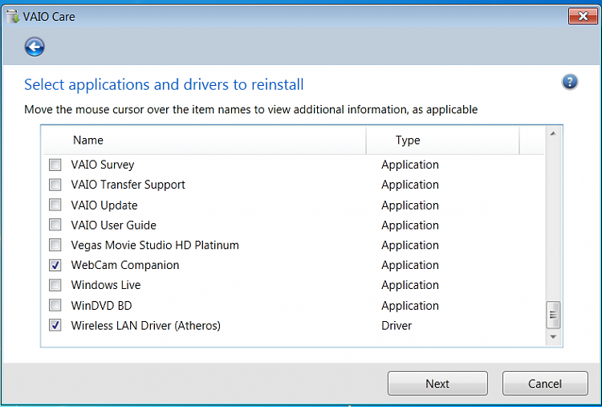Select the Vegas Movie Studio HD Platinum name

point(155,245)
